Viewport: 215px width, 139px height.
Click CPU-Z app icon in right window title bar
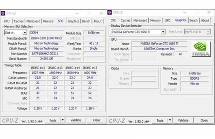coord(110,12)
